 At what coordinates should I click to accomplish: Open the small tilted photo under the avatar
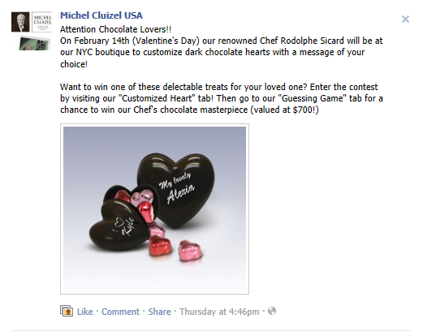34,44
